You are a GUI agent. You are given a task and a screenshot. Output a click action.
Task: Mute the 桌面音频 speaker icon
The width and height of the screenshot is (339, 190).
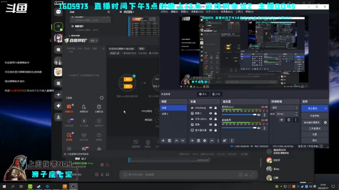point(259,128)
